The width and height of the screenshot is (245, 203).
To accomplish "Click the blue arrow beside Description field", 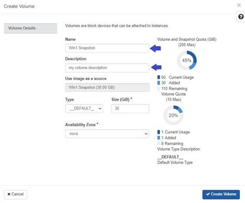I will 156,67.
